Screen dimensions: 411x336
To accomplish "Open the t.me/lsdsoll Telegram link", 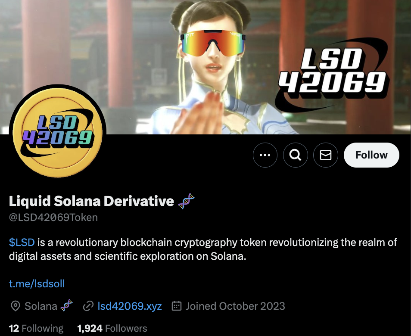I will point(37,283).
